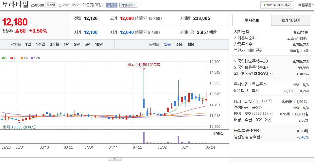This screenshot has width=314, height=163.
Task: Click the +0.50% change rate
Action: tap(38, 31)
